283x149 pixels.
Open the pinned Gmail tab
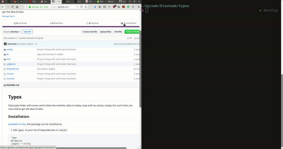(3, 1)
